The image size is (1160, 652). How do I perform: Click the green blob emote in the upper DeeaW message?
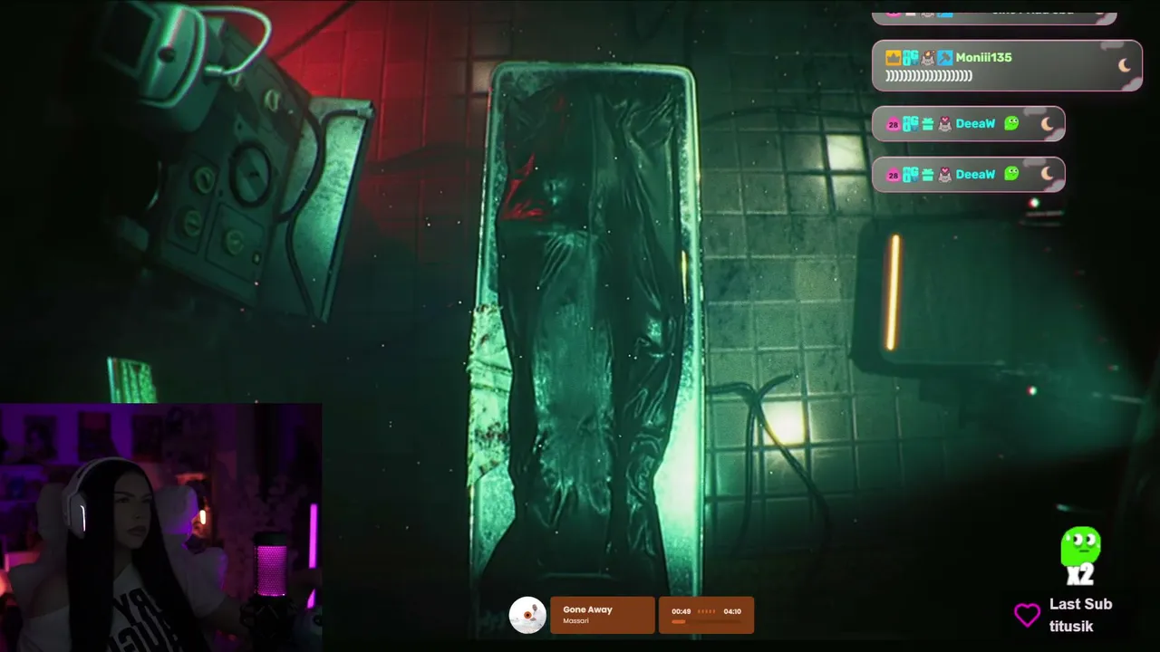click(1011, 123)
